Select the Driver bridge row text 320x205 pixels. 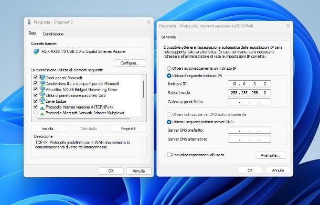coord(56,101)
